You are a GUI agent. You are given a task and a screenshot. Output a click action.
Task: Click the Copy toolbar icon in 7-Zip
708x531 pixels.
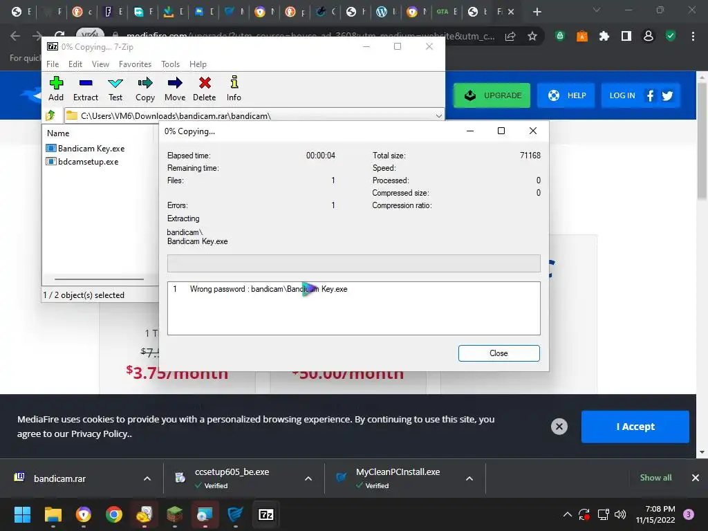pyautogui.click(x=145, y=89)
